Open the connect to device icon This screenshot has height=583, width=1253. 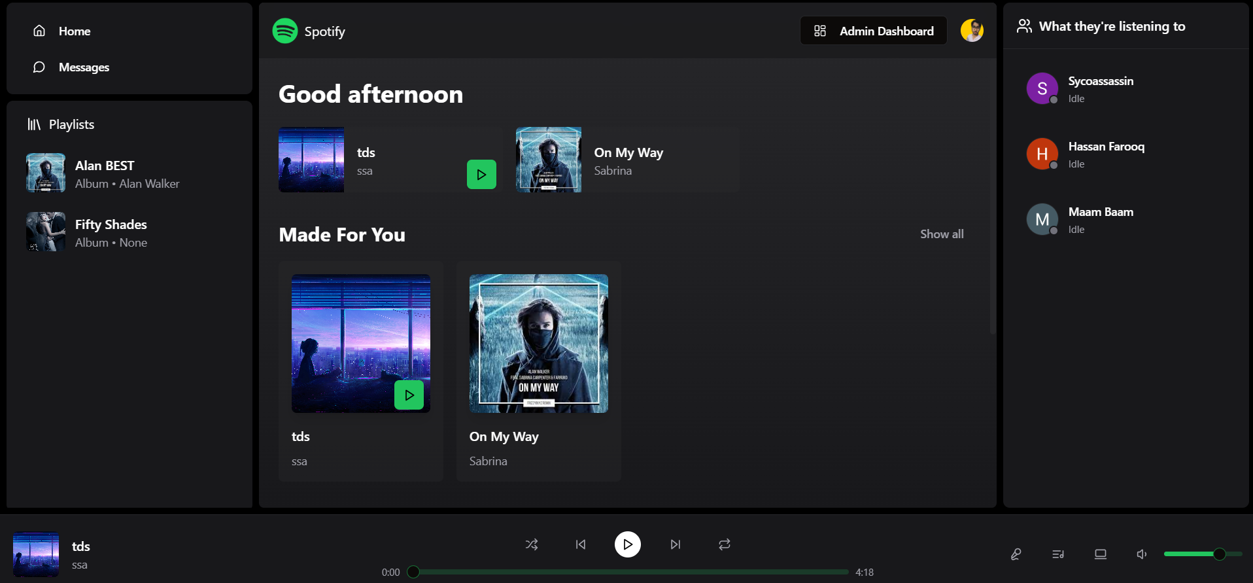point(1101,554)
